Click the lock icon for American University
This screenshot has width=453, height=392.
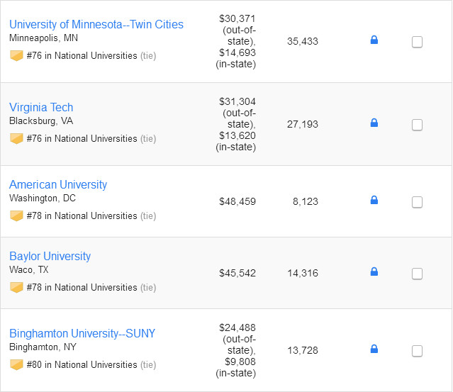(x=374, y=200)
